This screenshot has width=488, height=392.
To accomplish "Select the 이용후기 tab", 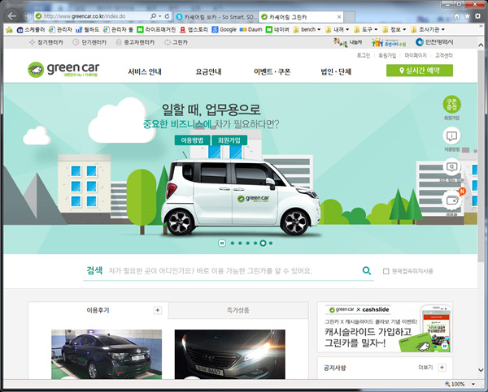I will [x=98, y=310].
